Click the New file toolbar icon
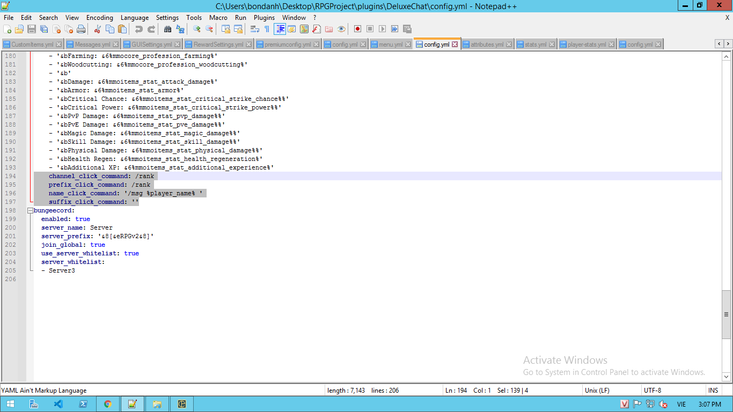 point(8,29)
